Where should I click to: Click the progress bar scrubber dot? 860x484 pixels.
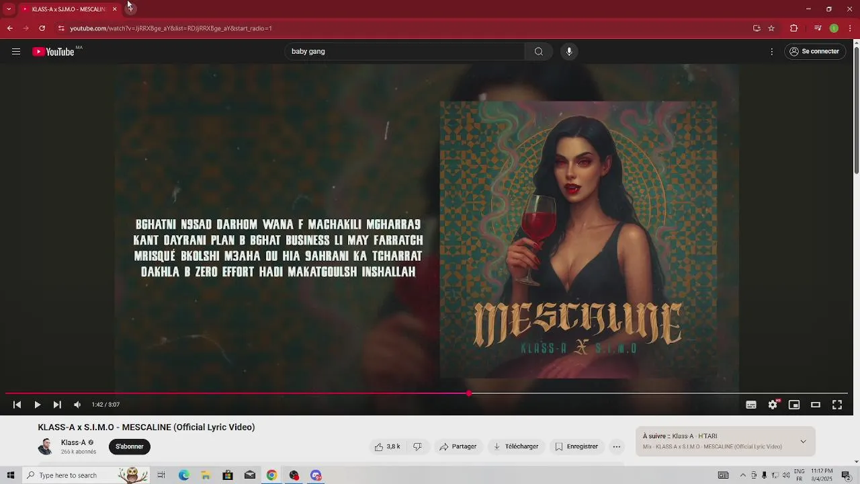point(469,393)
